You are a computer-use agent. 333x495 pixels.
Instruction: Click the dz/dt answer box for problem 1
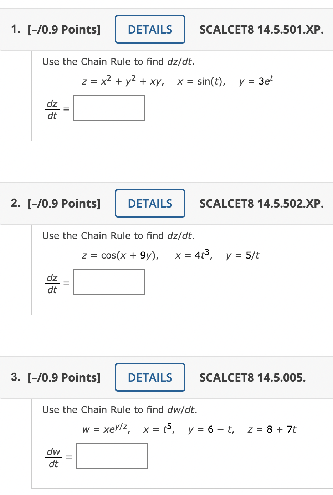(109, 108)
